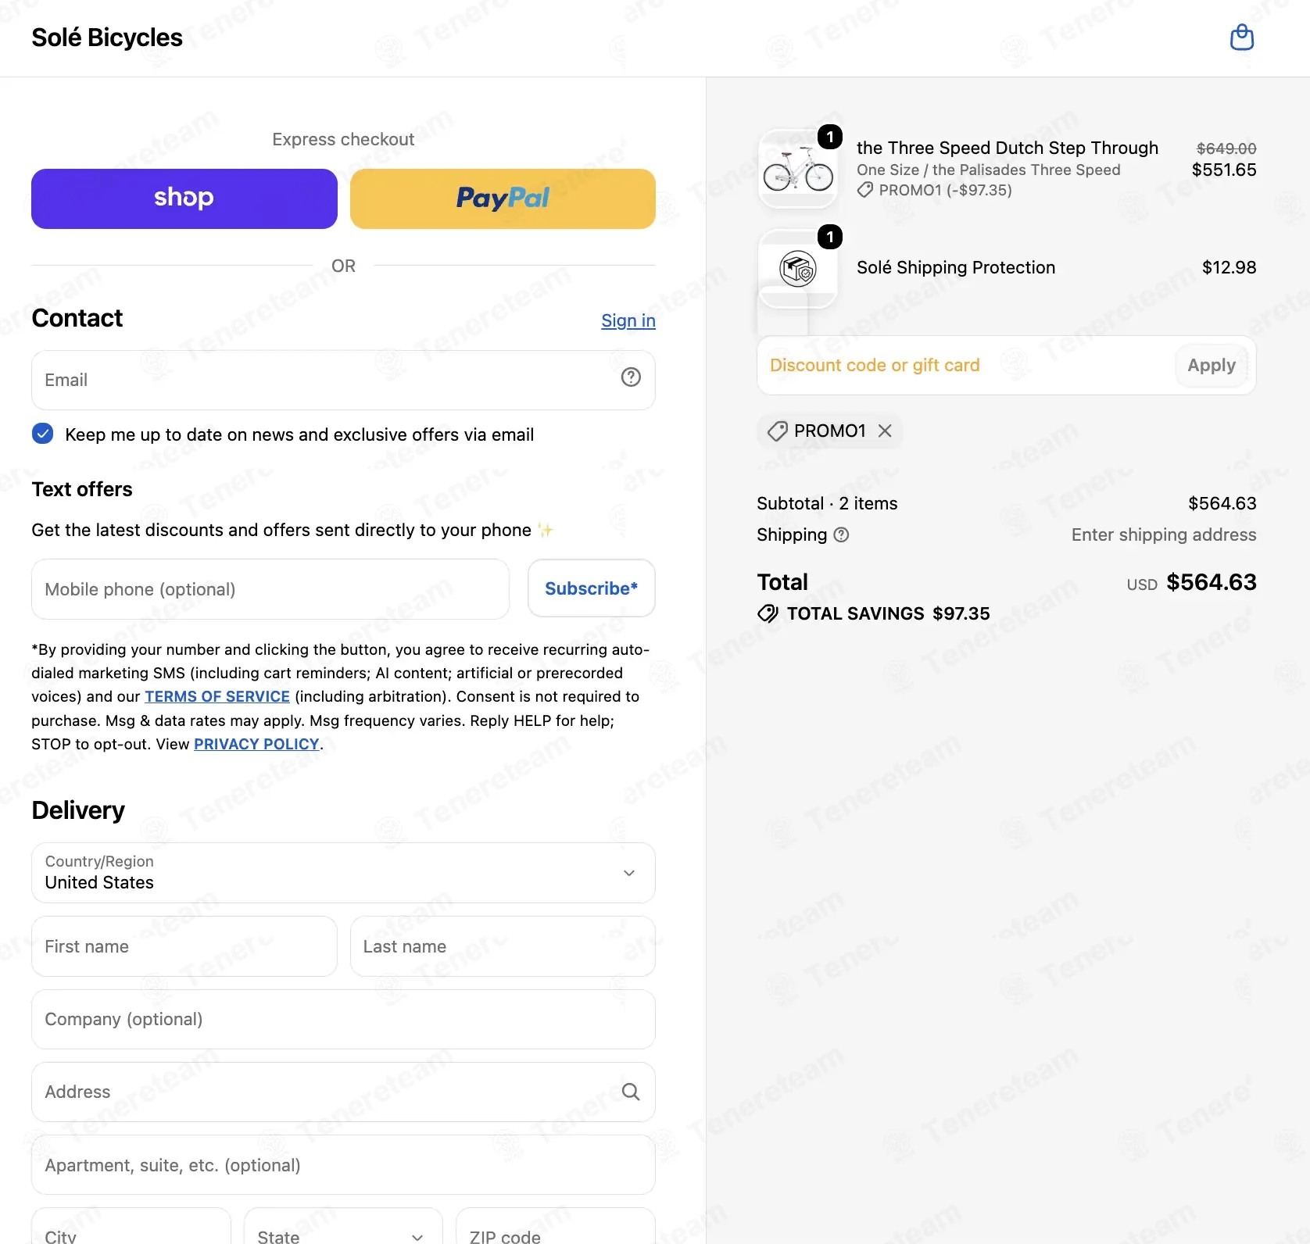
Task: Click the struck-through price '$649.00'
Action: (x=1226, y=148)
